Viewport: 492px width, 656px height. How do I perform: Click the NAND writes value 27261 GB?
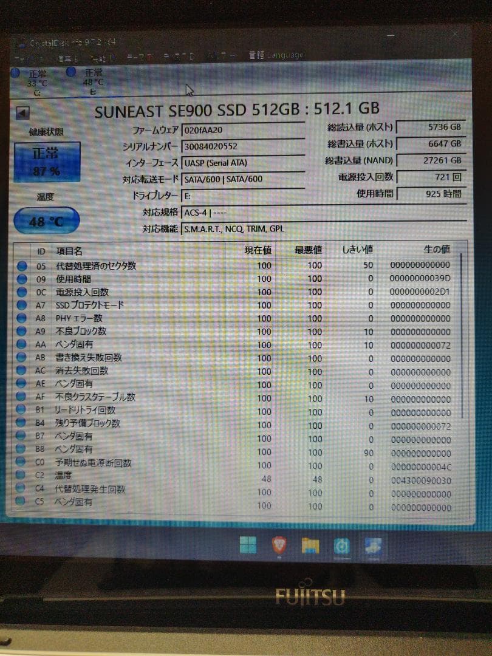[431, 160]
